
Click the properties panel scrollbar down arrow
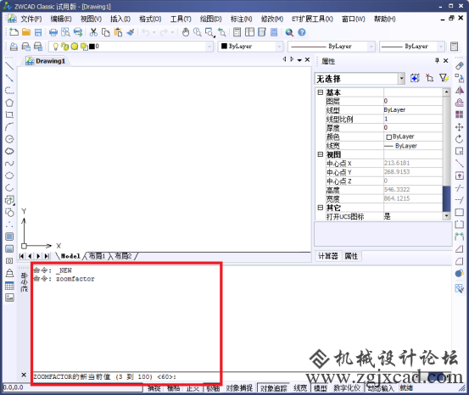point(446,215)
